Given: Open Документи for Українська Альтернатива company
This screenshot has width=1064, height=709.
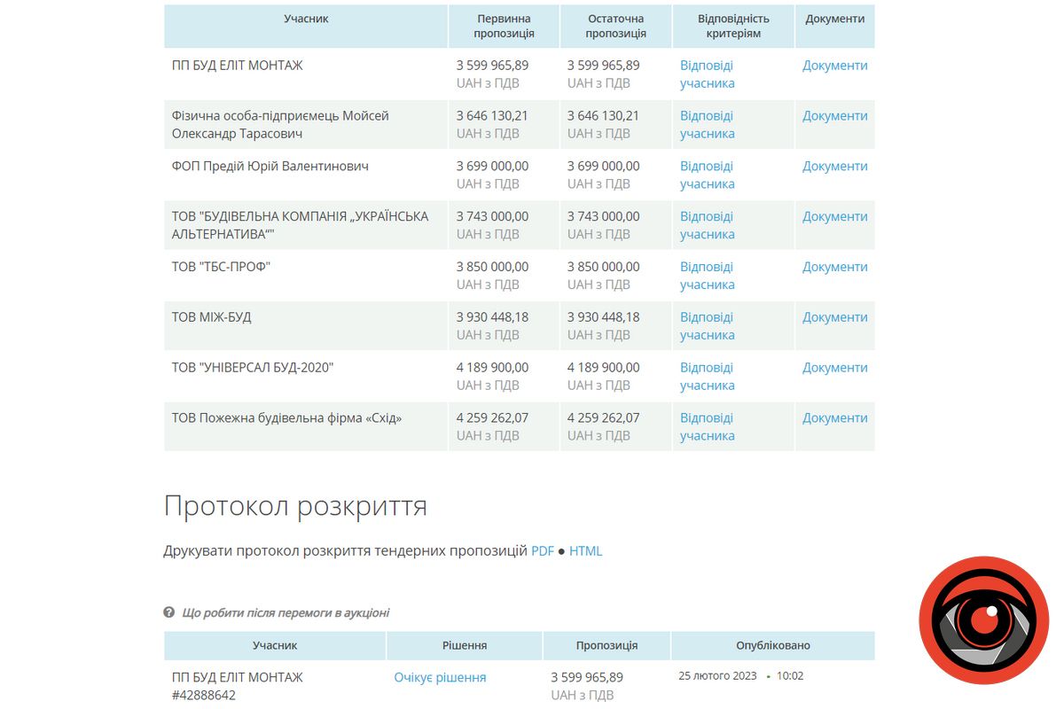Looking at the screenshot, I should point(834,216).
